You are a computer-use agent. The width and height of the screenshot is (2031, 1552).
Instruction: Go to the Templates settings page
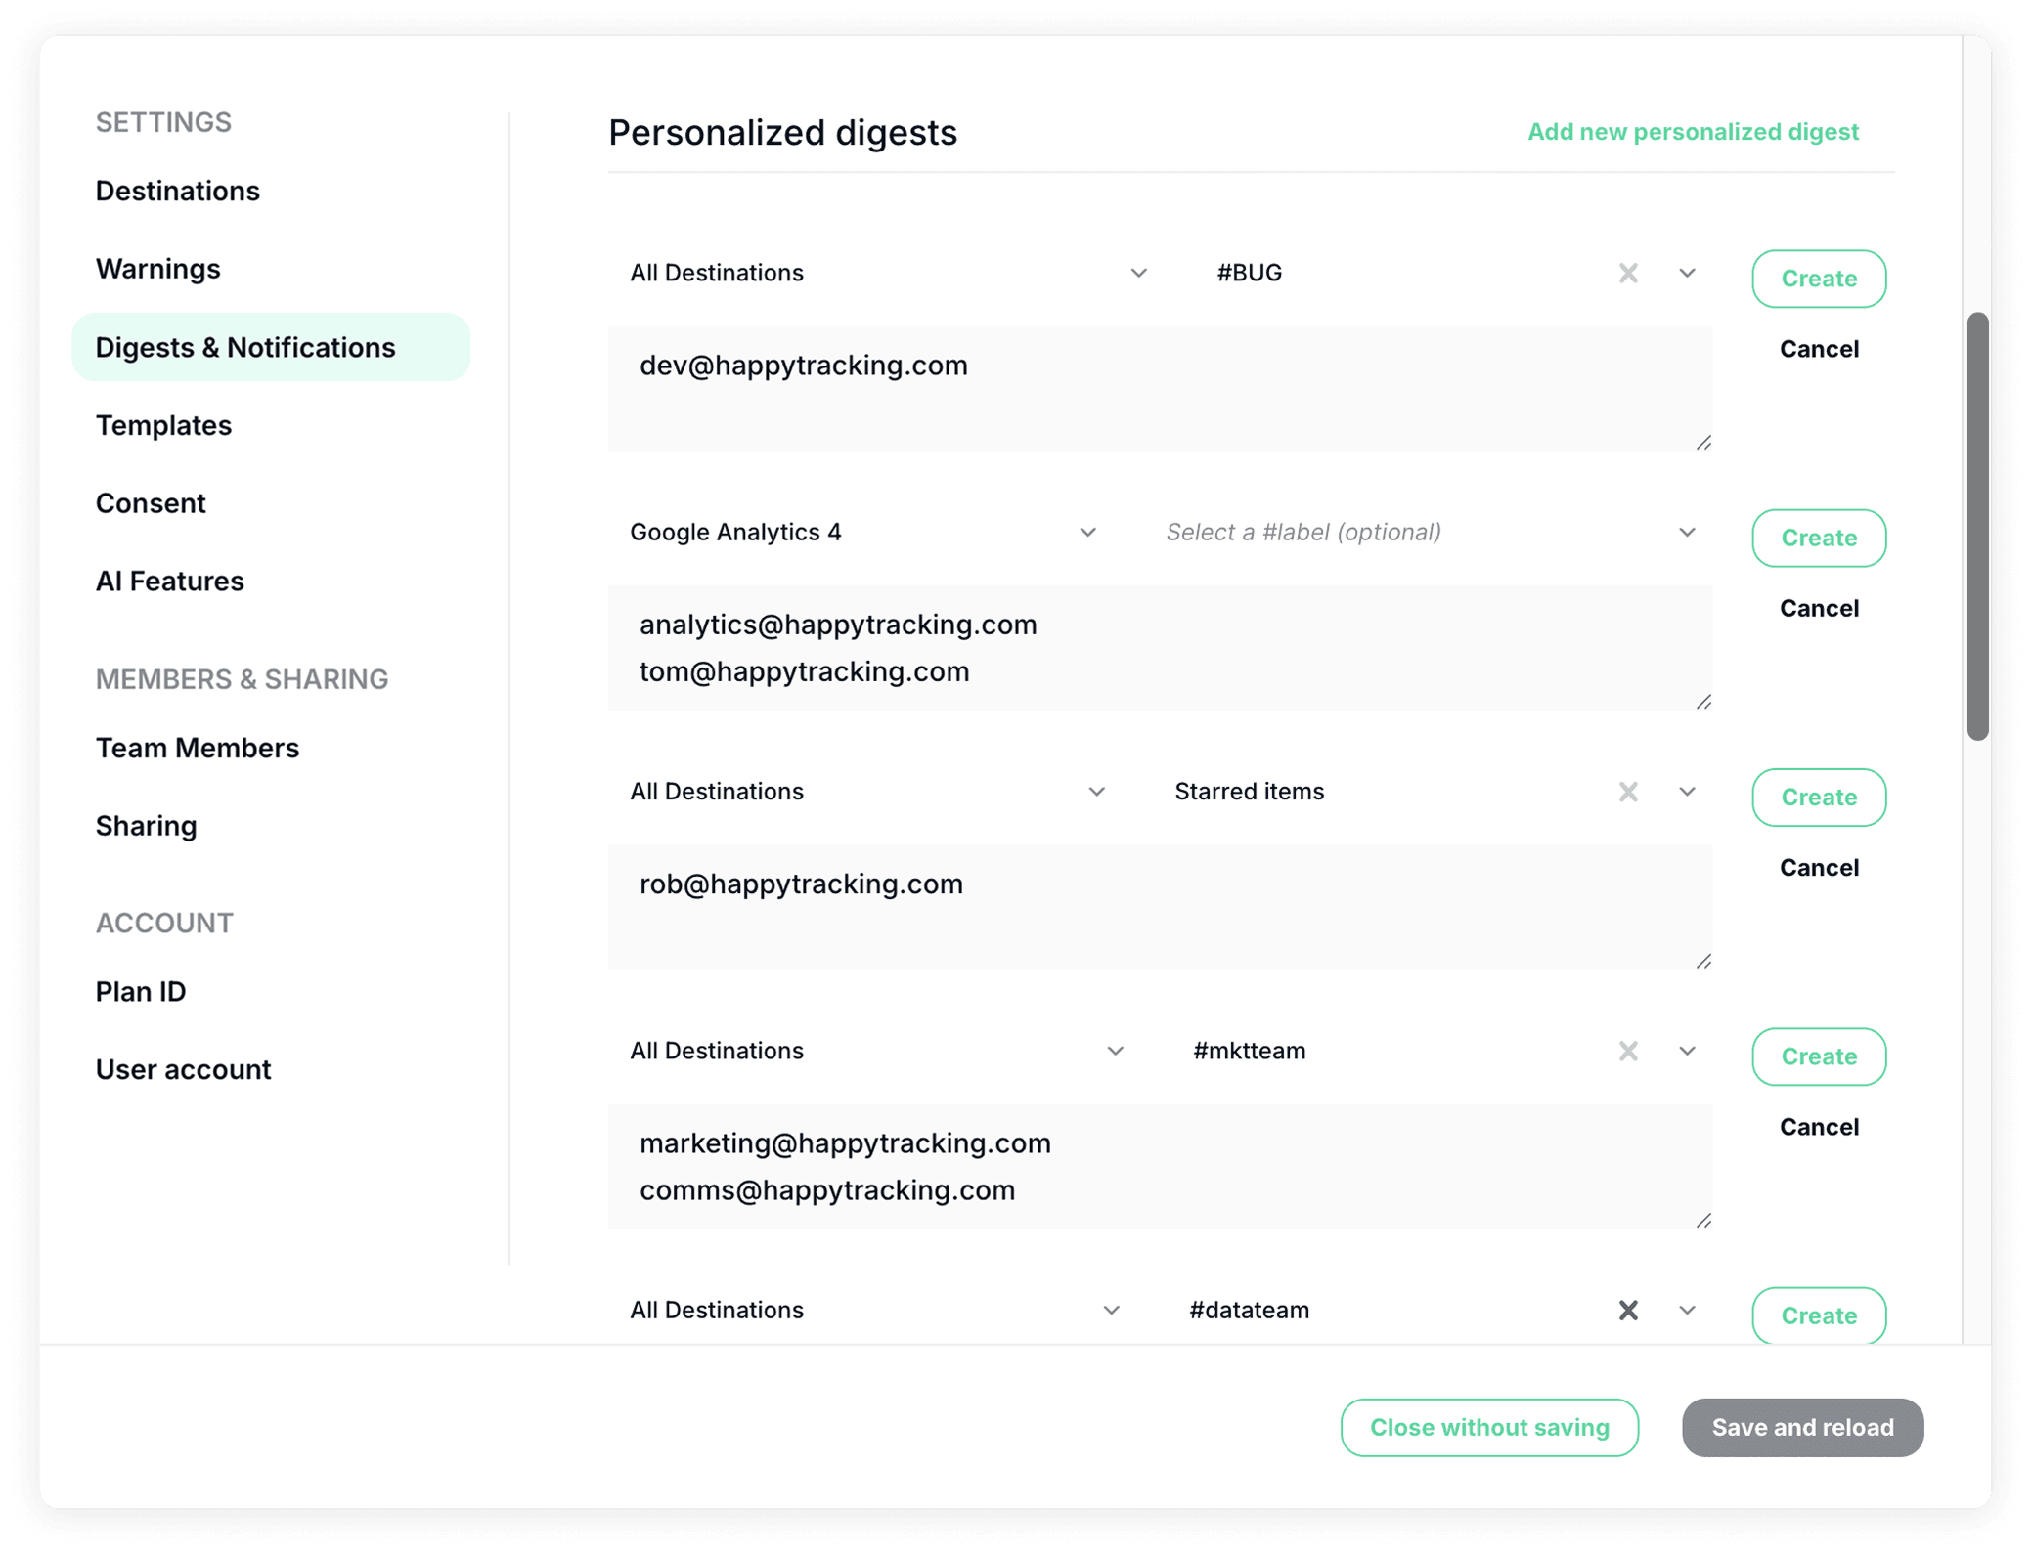tap(163, 425)
